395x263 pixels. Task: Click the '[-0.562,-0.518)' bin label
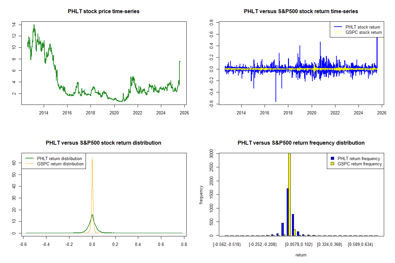coord(227,244)
